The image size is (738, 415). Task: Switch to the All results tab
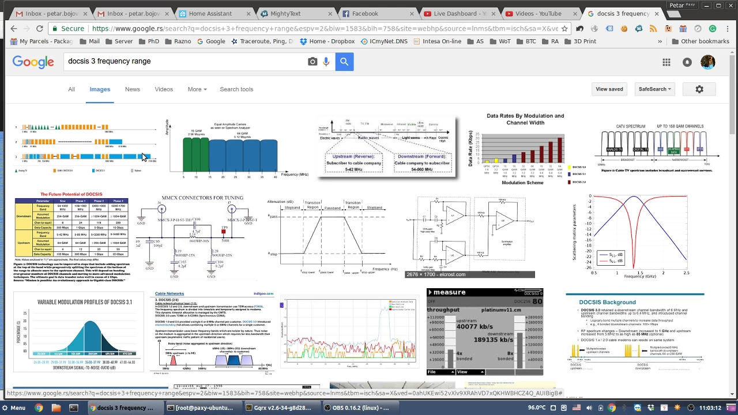(x=71, y=89)
